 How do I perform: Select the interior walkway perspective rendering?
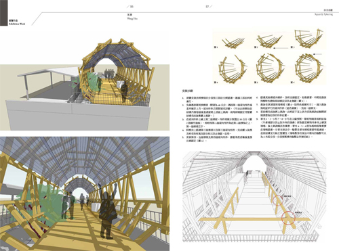coord(85,193)
